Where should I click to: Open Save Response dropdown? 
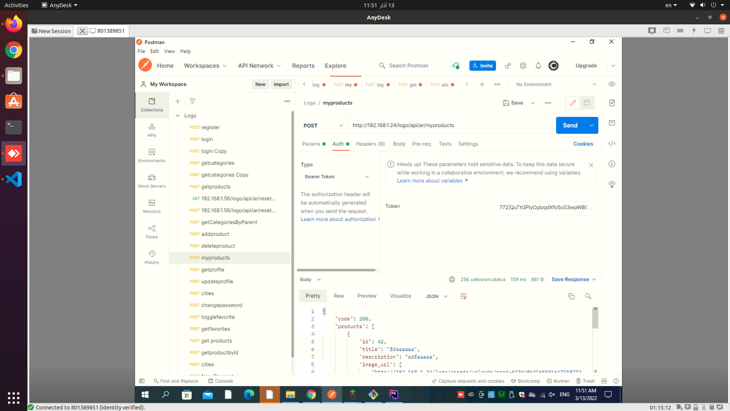point(574,279)
